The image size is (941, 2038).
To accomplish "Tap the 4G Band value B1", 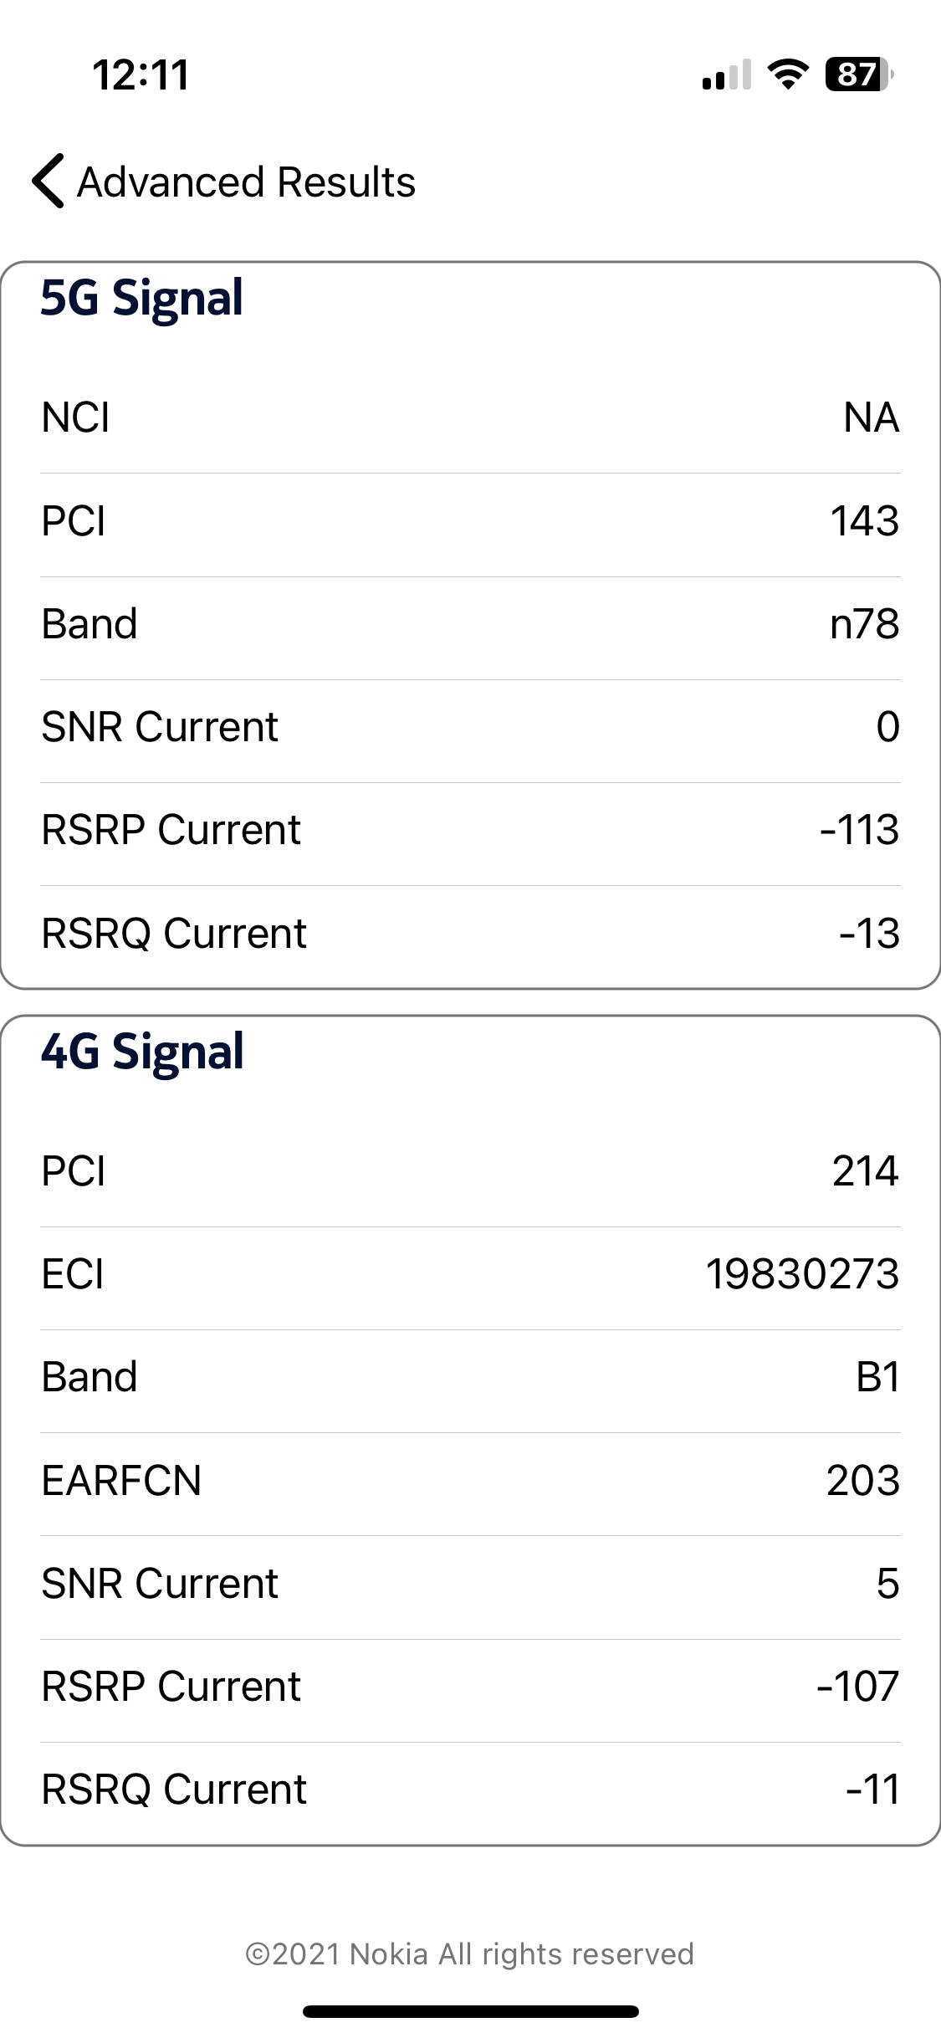I will [x=877, y=1377].
